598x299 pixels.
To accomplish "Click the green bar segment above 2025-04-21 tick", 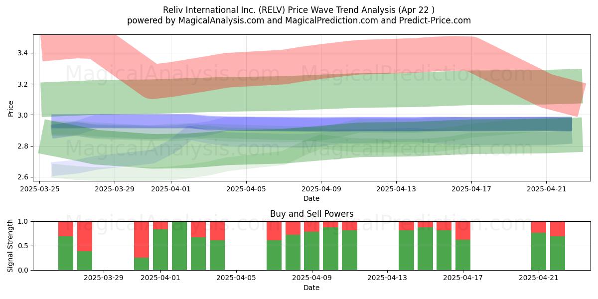I will pyautogui.click(x=539, y=252).
